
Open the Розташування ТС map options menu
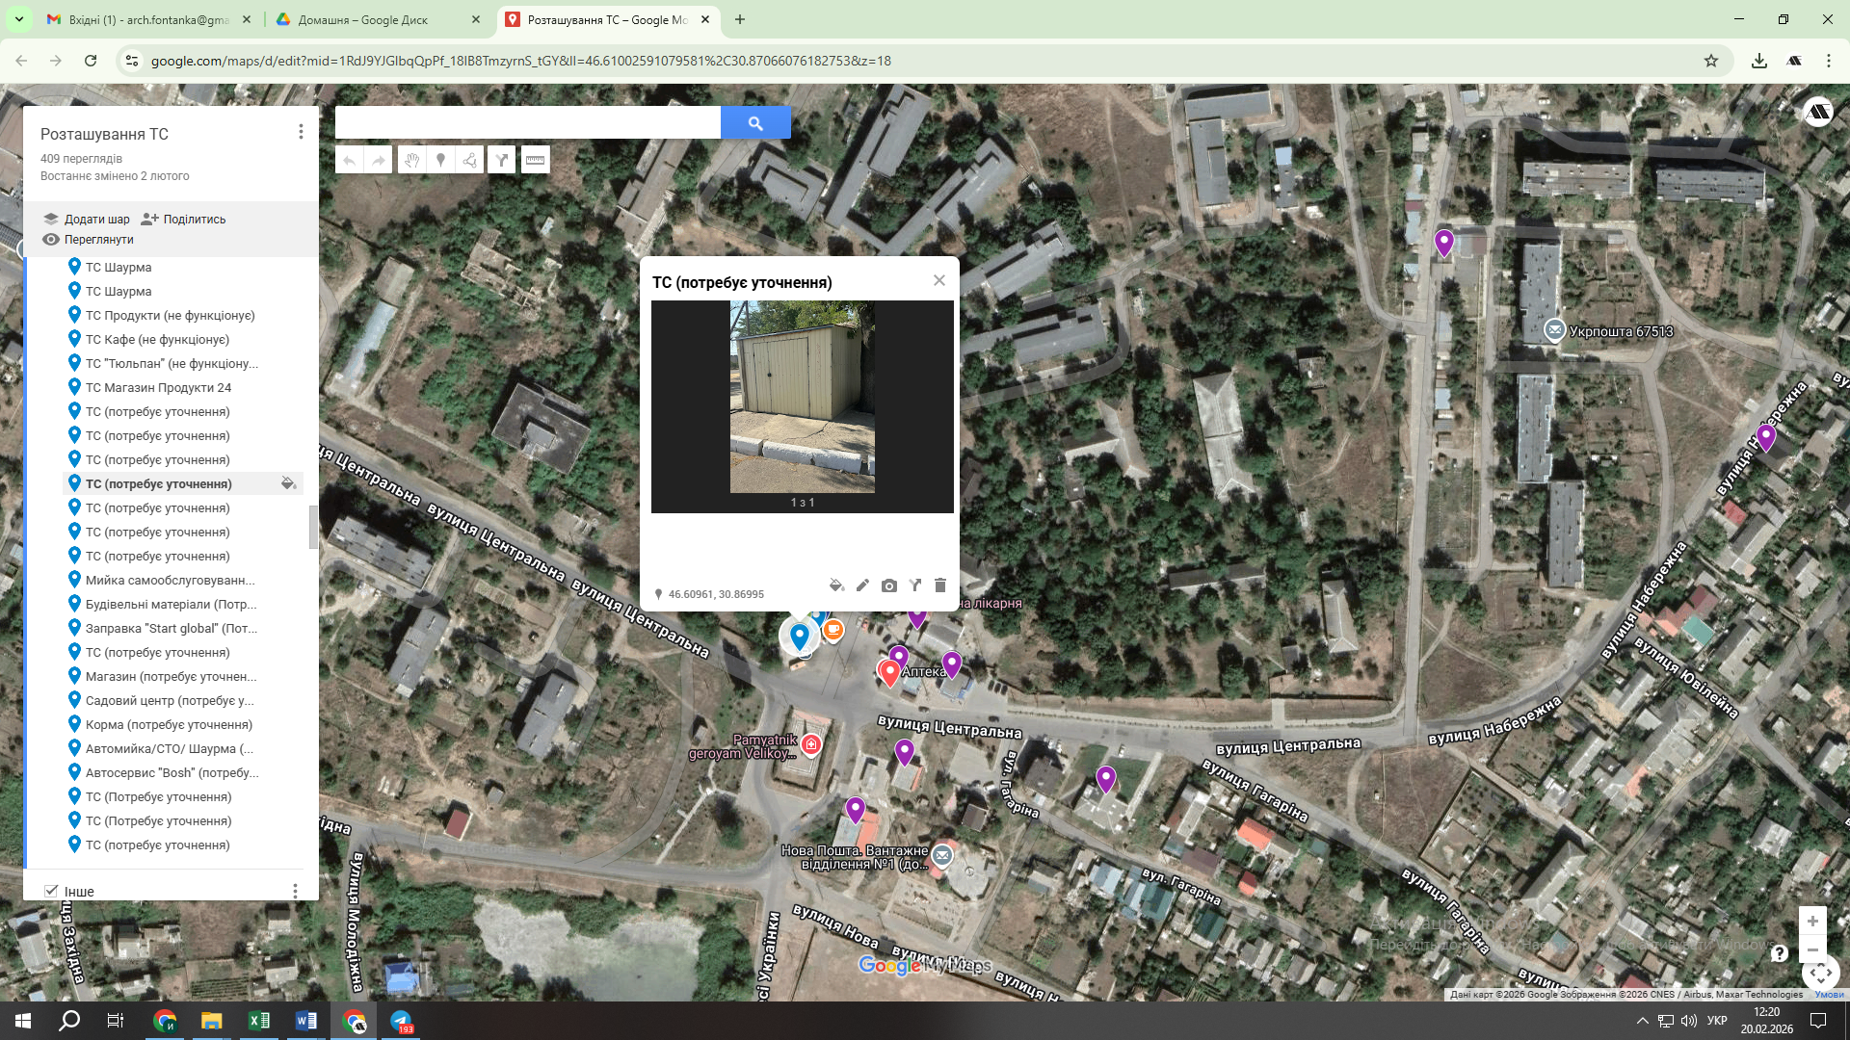pyautogui.click(x=301, y=132)
